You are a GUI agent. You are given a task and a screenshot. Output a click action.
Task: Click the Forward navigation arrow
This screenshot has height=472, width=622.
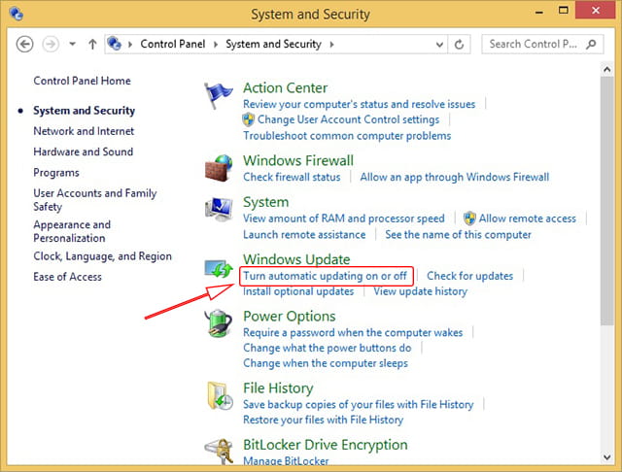coord(51,44)
